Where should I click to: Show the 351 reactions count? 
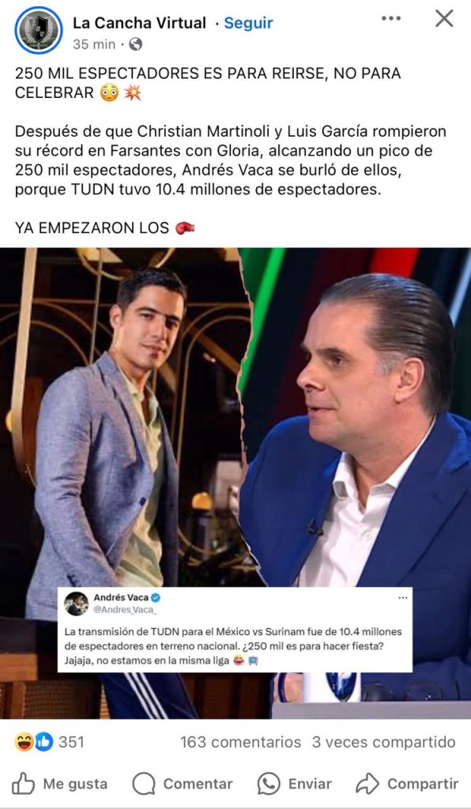pyautogui.click(x=71, y=743)
